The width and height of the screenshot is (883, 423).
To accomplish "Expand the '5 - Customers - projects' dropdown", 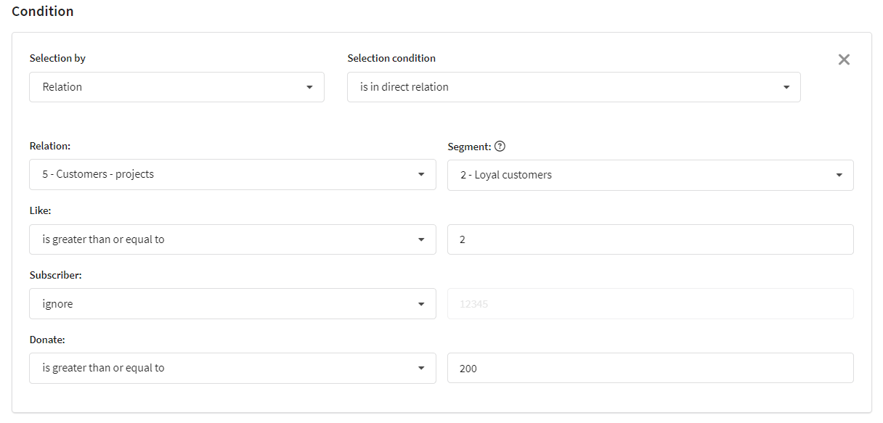I will (x=232, y=175).
